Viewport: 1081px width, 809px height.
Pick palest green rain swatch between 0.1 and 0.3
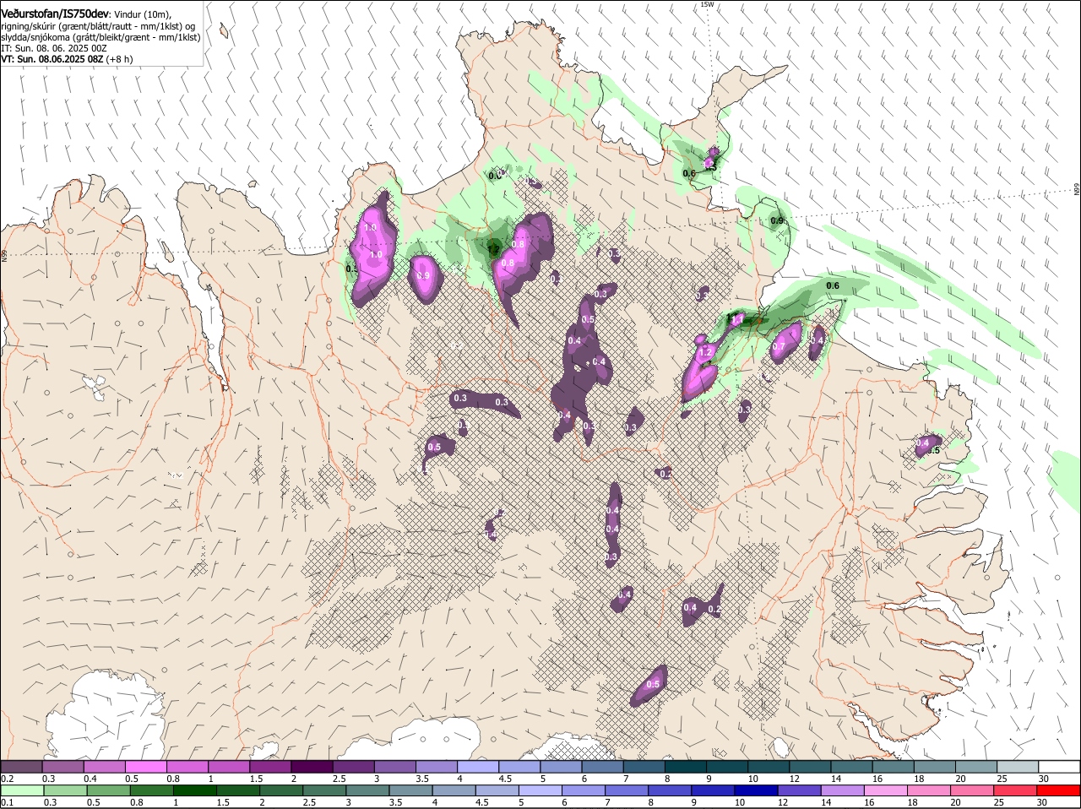pyautogui.click(x=22, y=790)
